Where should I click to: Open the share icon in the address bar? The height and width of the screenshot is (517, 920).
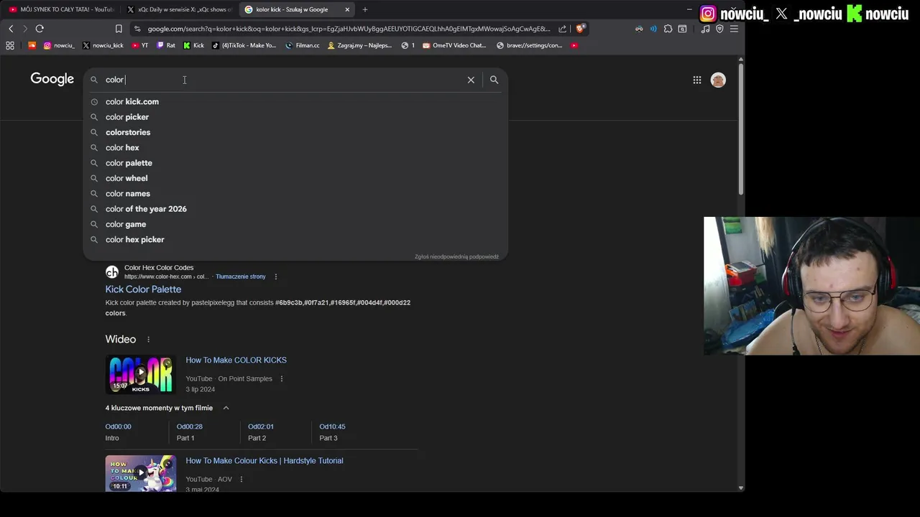(562, 29)
